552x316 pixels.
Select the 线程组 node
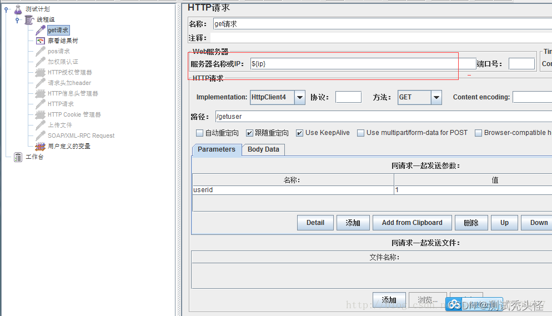pos(46,19)
